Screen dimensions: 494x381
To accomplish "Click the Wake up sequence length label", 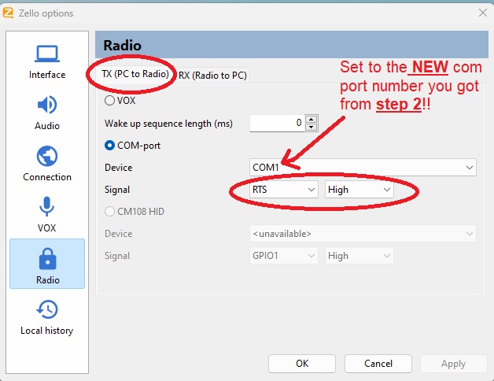I will [x=168, y=124].
